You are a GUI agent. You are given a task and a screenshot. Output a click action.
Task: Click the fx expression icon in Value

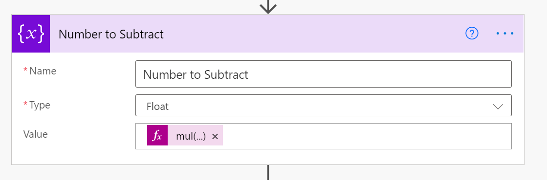pyautogui.click(x=157, y=136)
